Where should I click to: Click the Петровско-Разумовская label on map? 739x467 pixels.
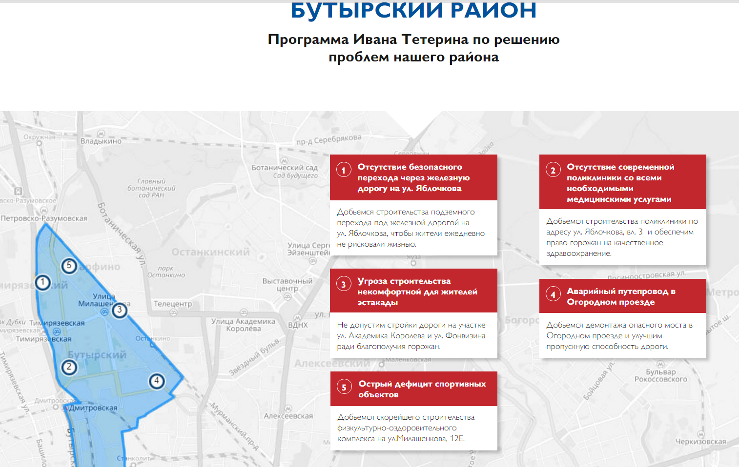(44, 218)
